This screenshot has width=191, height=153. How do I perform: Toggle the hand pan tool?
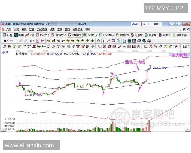pyautogui.click(x=99, y=41)
